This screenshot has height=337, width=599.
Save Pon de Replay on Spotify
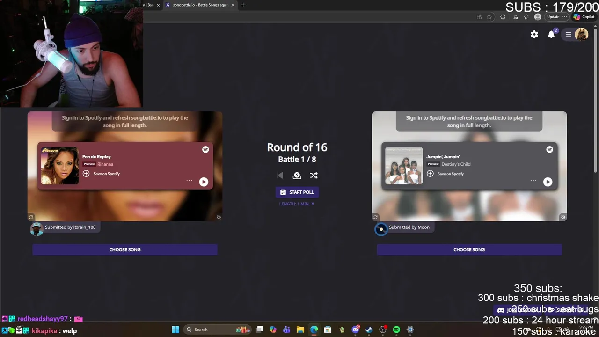(x=102, y=174)
